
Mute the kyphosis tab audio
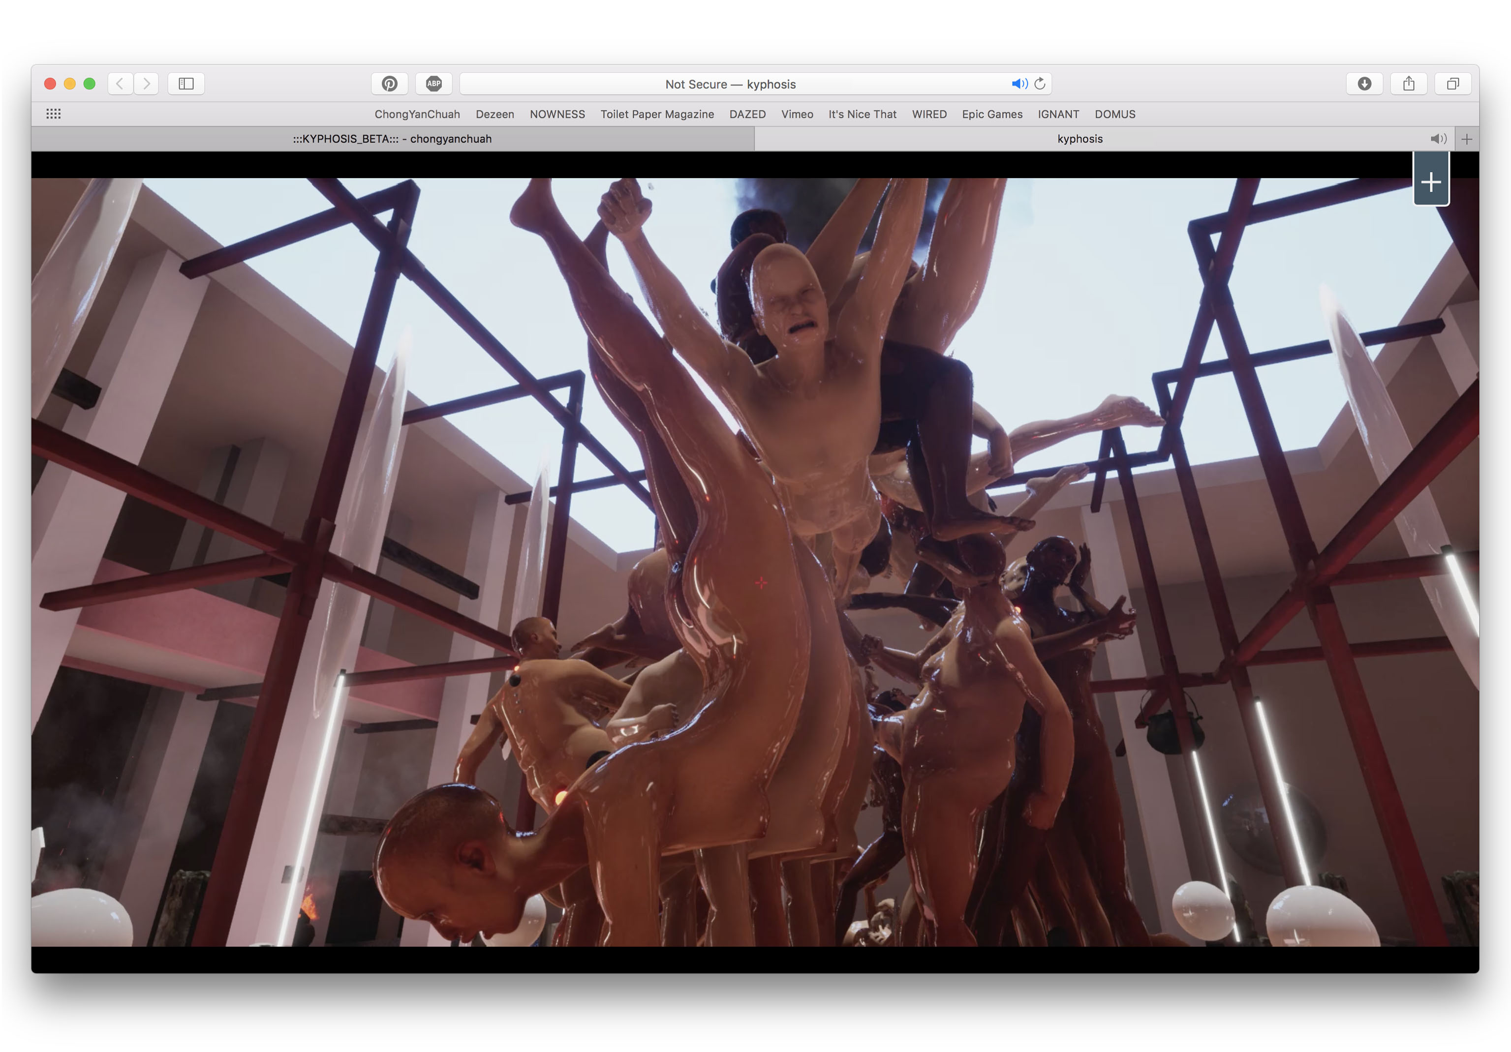1437,139
